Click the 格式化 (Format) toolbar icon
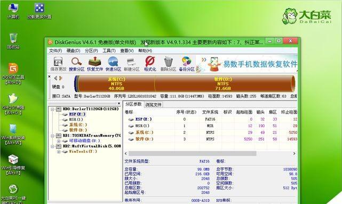This screenshot has height=204, width=342. tap(150, 64)
